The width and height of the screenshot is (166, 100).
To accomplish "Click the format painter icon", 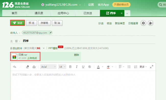I will pos(34,67).
